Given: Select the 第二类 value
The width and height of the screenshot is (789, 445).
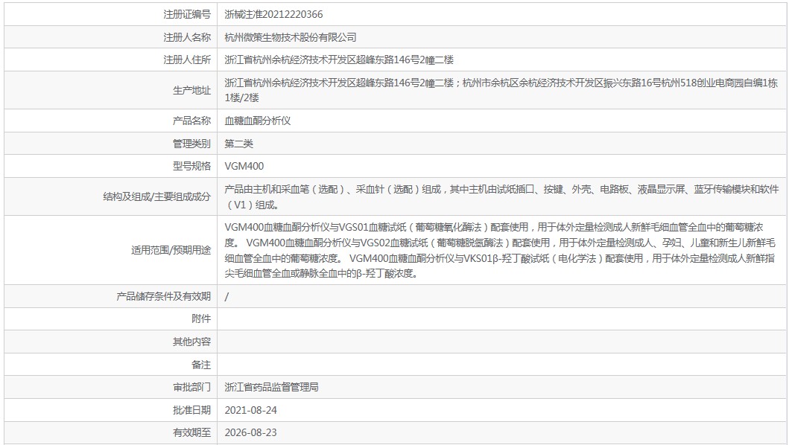Looking at the screenshot, I should pos(238,144).
